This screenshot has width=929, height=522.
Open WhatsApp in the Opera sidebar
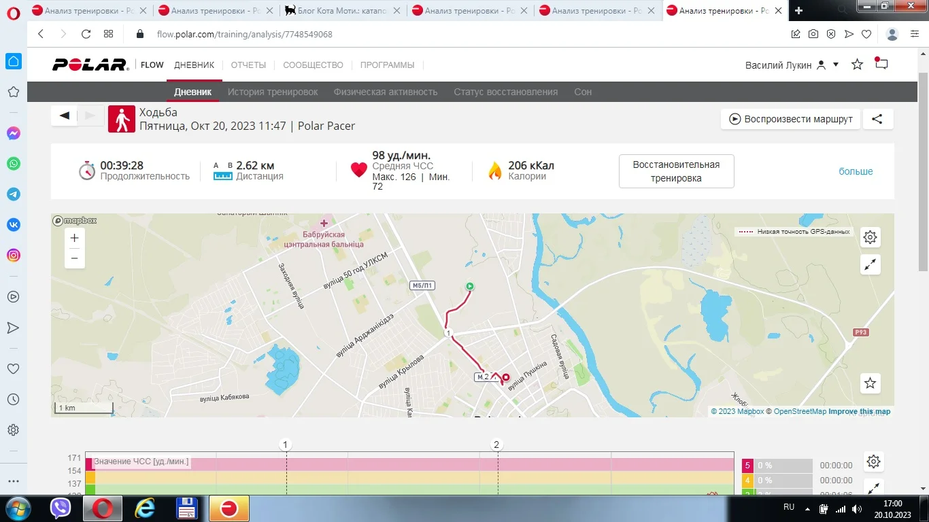tap(13, 164)
